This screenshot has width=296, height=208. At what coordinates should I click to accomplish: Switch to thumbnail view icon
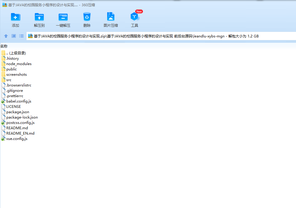[14, 36]
